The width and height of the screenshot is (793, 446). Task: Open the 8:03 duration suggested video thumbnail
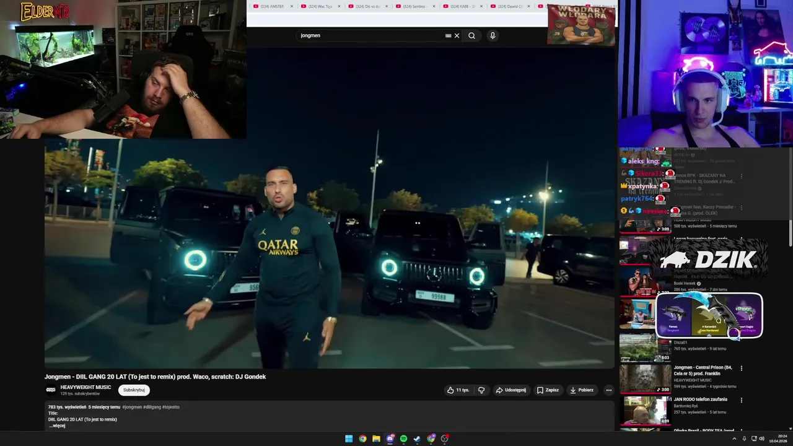tap(645, 348)
